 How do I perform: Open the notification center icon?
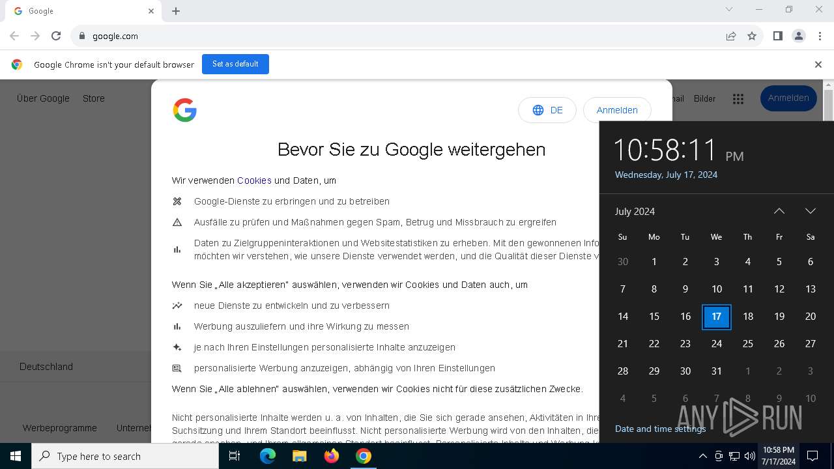click(812, 456)
